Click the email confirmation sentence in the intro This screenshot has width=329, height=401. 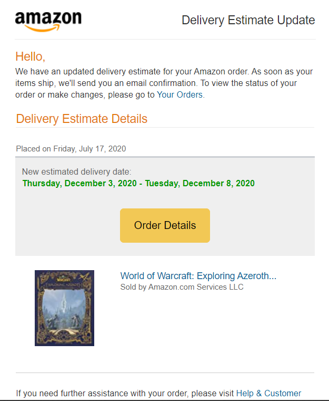[x=158, y=83]
